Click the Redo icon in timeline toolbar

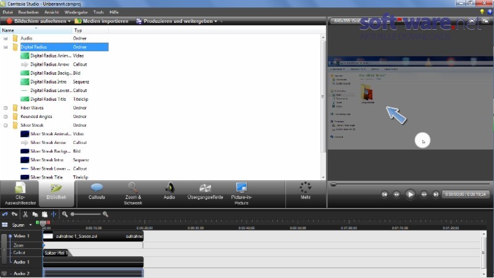[x=14, y=214]
